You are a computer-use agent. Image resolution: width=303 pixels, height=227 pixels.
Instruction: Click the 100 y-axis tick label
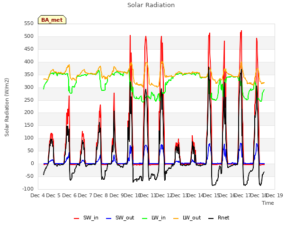tap(29, 138)
